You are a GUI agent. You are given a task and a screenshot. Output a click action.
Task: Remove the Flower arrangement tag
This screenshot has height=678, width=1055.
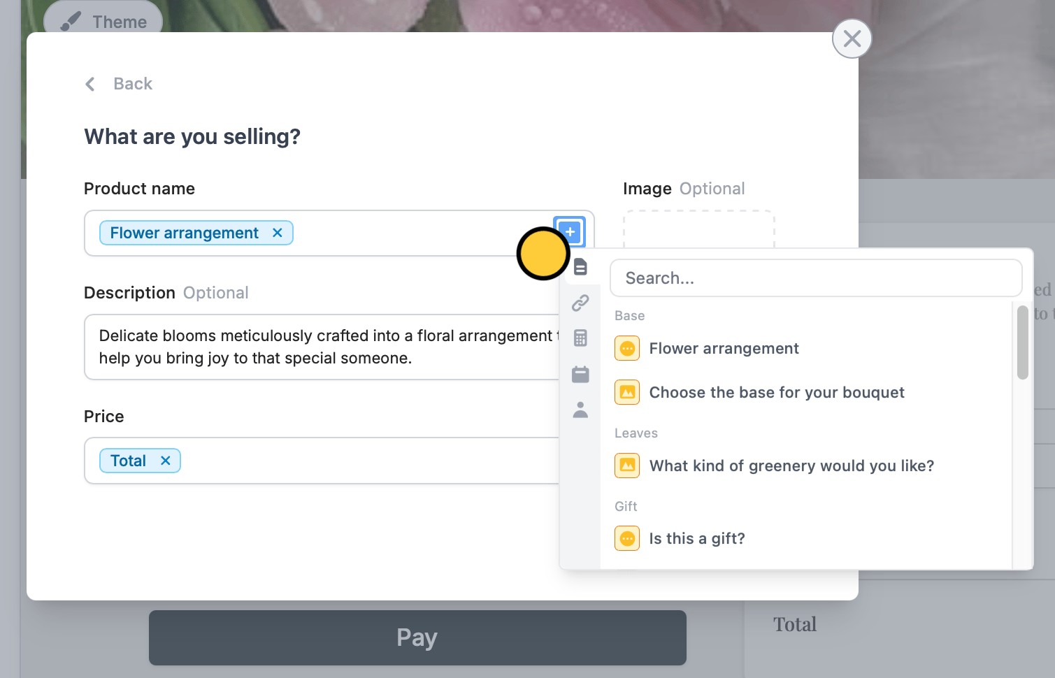coord(278,233)
